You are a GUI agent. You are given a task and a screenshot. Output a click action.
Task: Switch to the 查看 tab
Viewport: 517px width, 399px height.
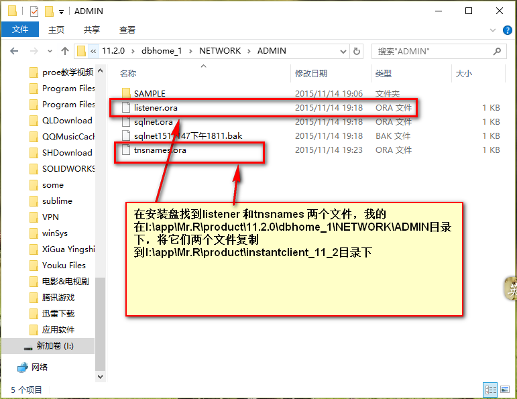[x=127, y=30]
